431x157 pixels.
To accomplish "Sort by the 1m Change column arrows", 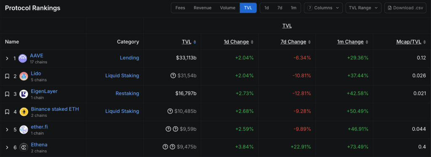I will [367, 42].
